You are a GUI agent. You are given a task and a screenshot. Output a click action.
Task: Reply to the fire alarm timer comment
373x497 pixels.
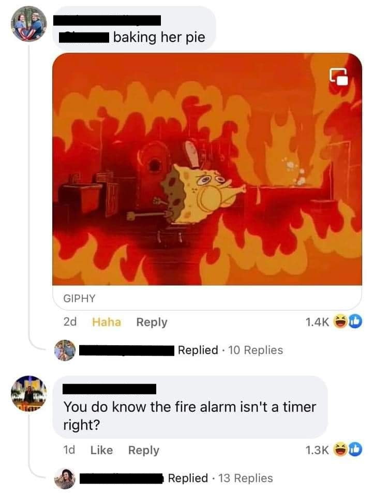click(x=143, y=450)
